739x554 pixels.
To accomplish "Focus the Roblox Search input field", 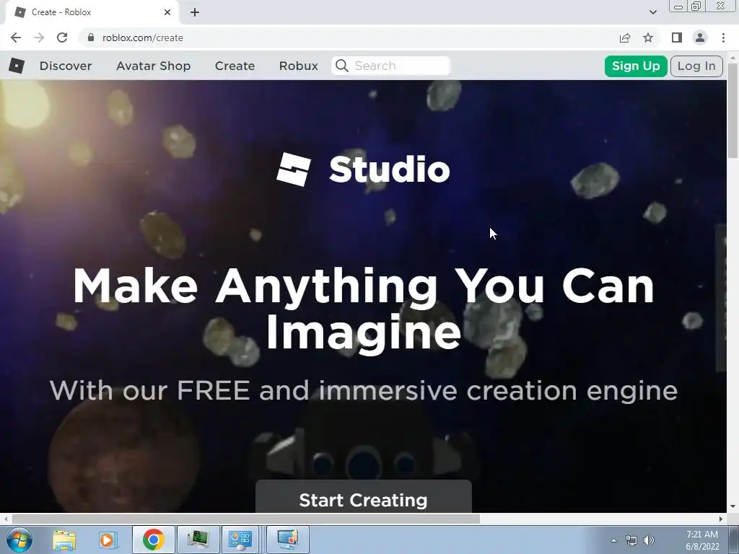I will coord(391,66).
